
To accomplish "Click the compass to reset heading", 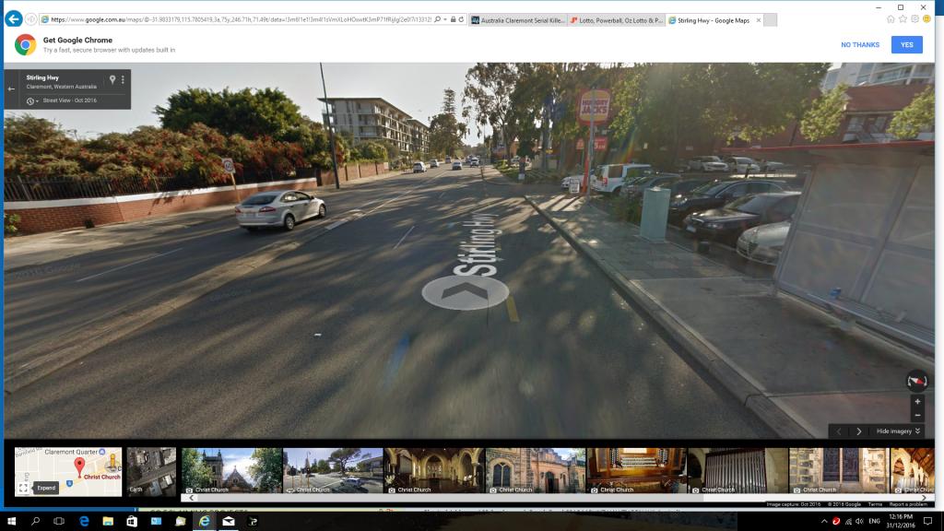I will click(x=916, y=380).
